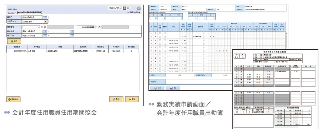This screenshot has height=135, width=323.
Task: Tick second checkbox in day 1 row
Action: (164, 33)
